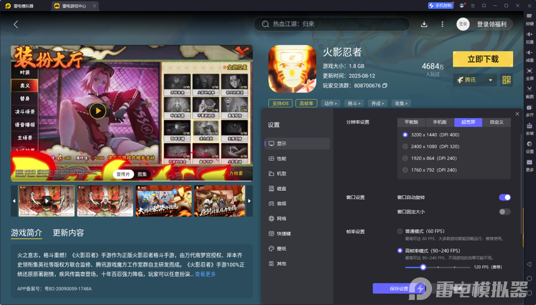Open the 壁纸 settings section
This screenshot has width=536, height=305.
click(297, 248)
